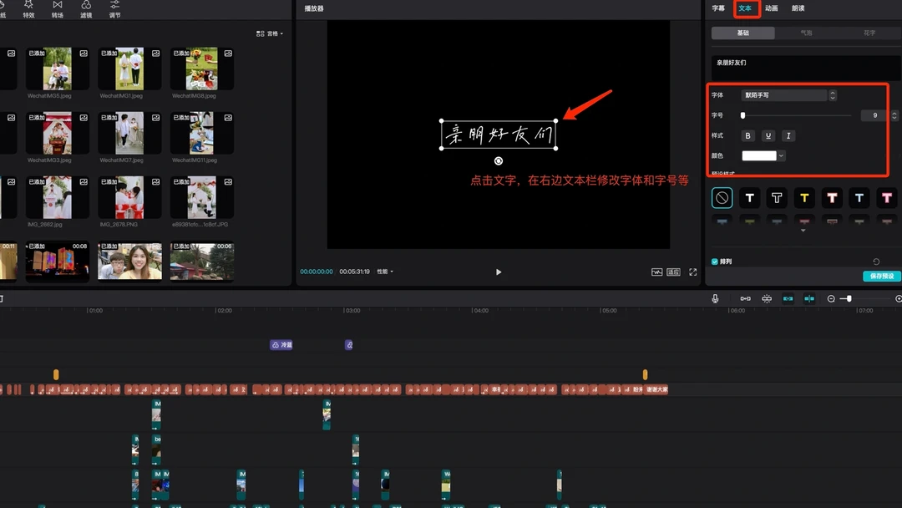The image size is (902, 508).
Task: Click the image icon on WechatIMG8.jpeg thumbnail
Action: (228, 53)
